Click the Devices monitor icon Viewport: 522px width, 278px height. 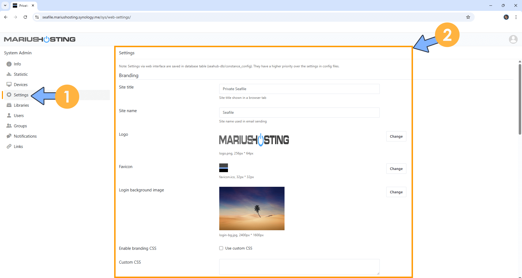(x=9, y=84)
